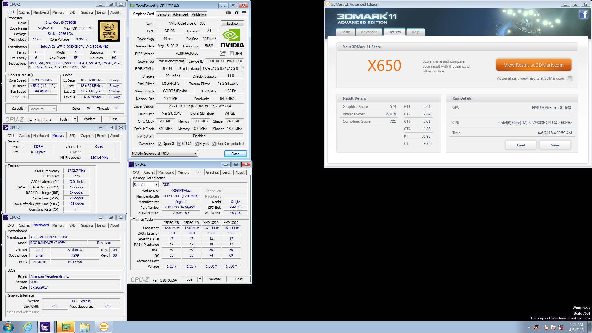This screenshot has width=592, height=333.
Task: Click the GPU-Z refresh icon
Action: [x=236, y=13]
